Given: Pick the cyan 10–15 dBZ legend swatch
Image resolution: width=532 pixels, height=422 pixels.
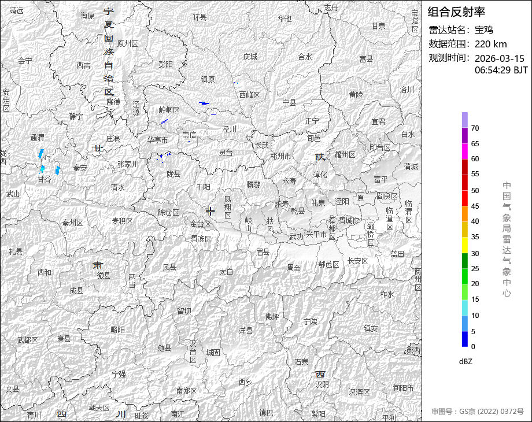Looking at the screenshot, I should 465,308.
